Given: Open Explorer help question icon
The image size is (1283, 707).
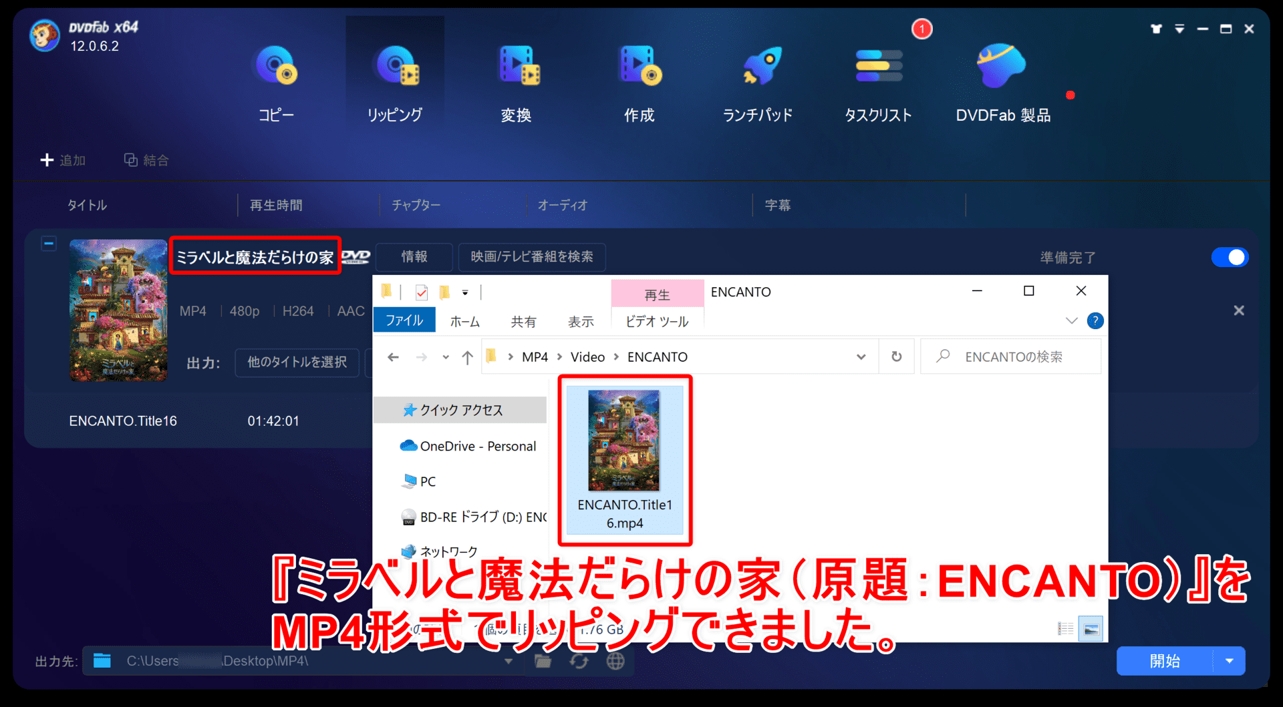Looking at the screenshot, I should click(x=1095, y=321).
